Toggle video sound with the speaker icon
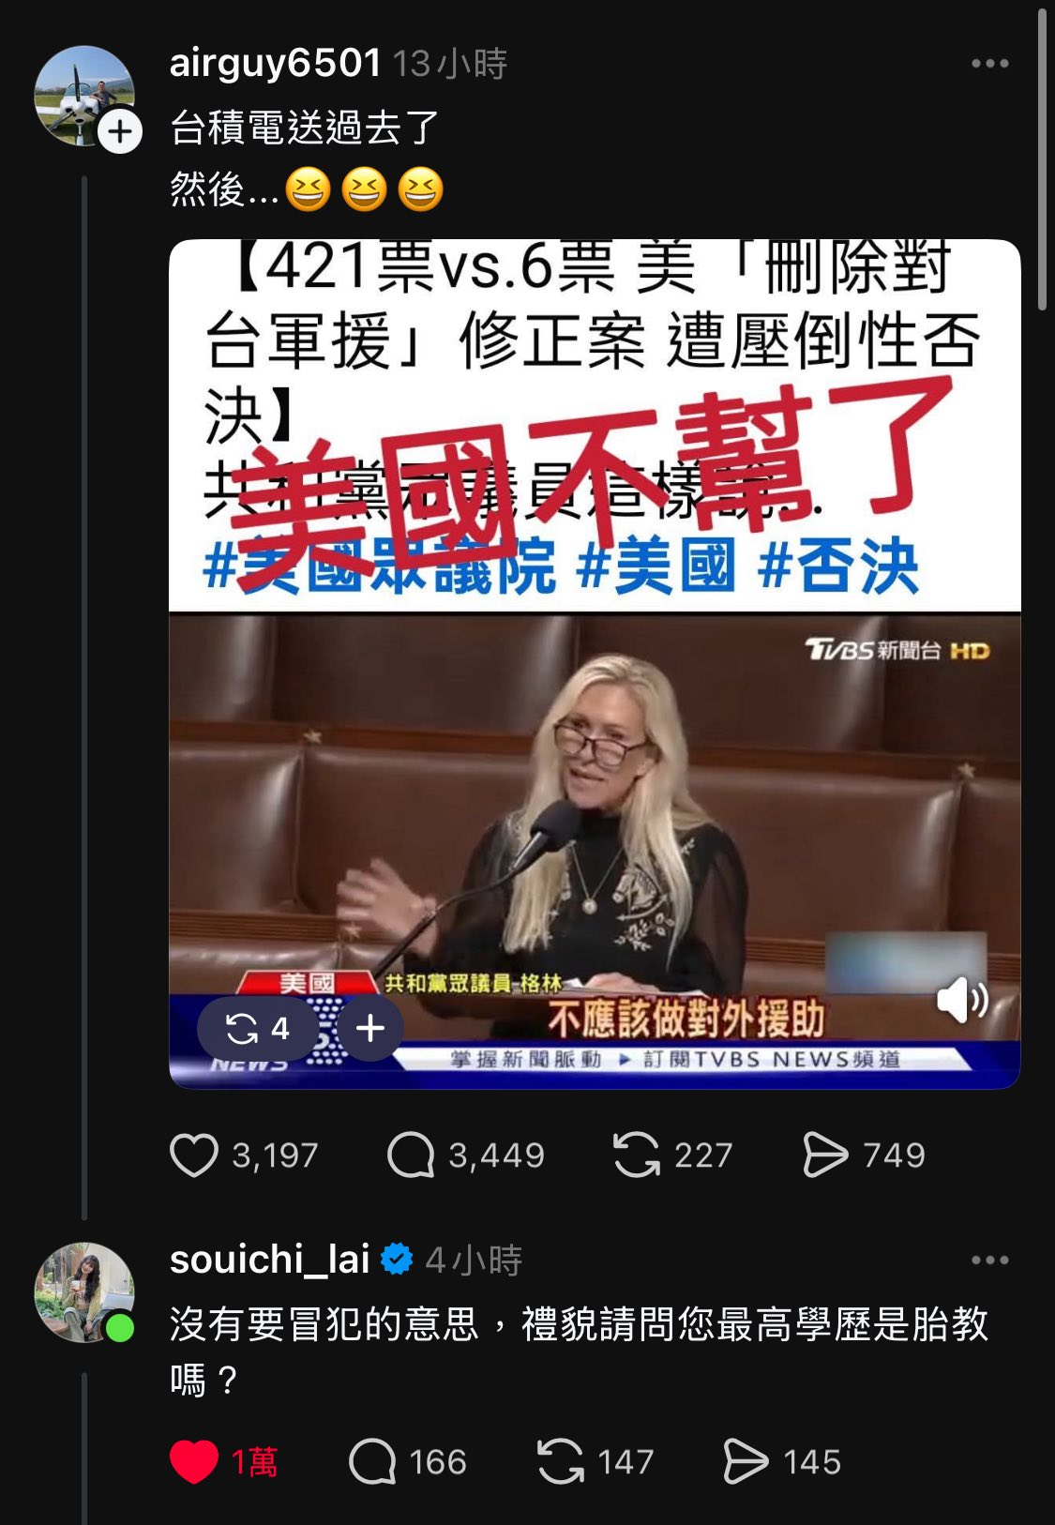 click(x=961, y=1000)
